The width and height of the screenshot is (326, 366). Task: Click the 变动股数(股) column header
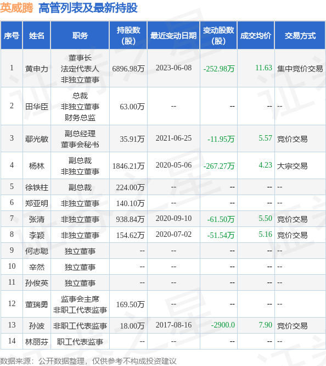click(218, 36)
